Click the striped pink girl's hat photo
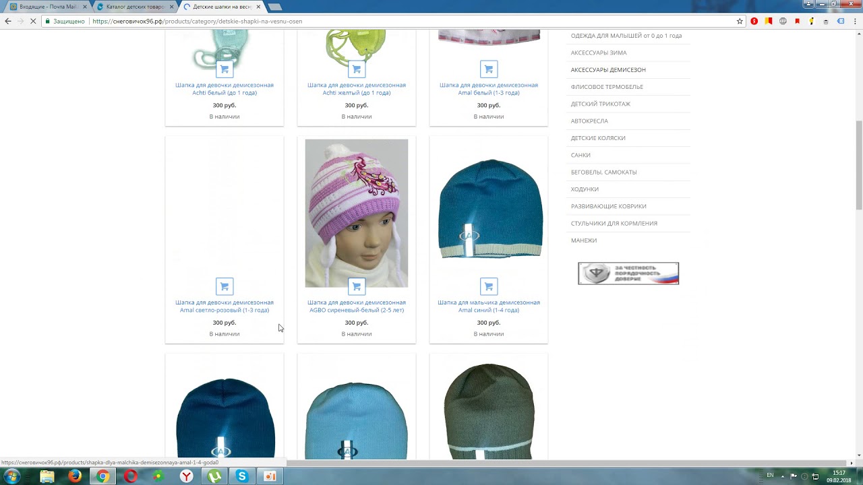Viewport: 863px width, 485px height. (357, 214)
